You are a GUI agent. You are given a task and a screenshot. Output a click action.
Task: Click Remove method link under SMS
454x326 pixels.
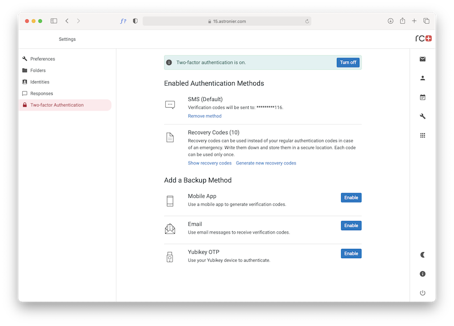click(x=204, y=116)
